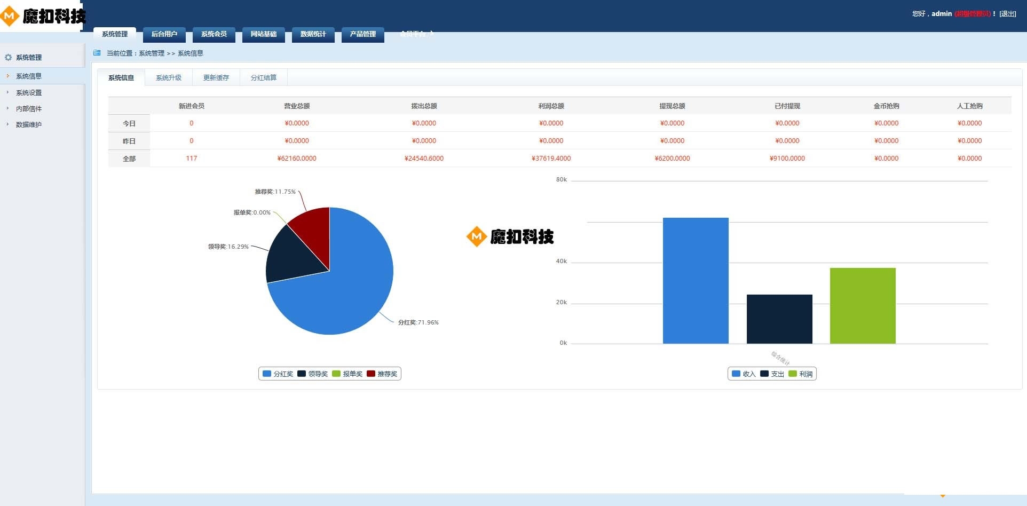Click the breadcrumb location icon
Image resolution: width=1027 pixels, height=506 pixels.
(97, 53)
